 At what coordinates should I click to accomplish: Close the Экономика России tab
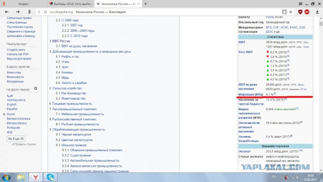click(x=139, y=4)
